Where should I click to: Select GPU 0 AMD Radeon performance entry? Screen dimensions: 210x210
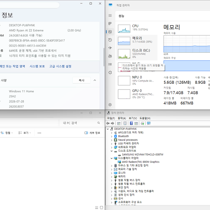pyautogui.click(x=137, y=94)
